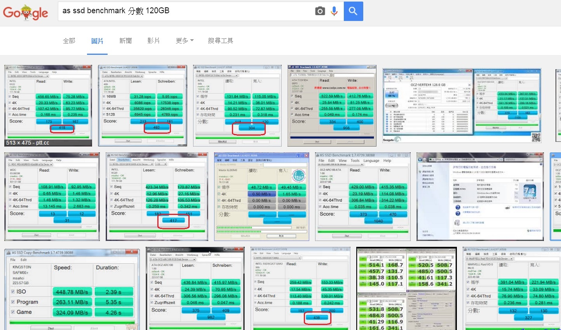The height and width of the screenshot is (330, 561).
Task: Open OCZ-ARC100 German thumbnail scoring 982
Action: (x=195, y=288)
